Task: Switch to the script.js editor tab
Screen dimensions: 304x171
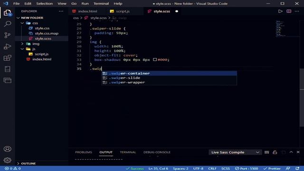Action: click(123, 11)
